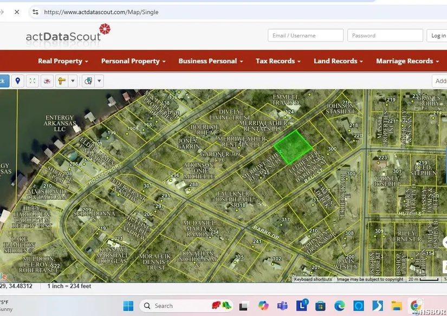
Task: Click the Email / Username field
Action: [306, 36]
